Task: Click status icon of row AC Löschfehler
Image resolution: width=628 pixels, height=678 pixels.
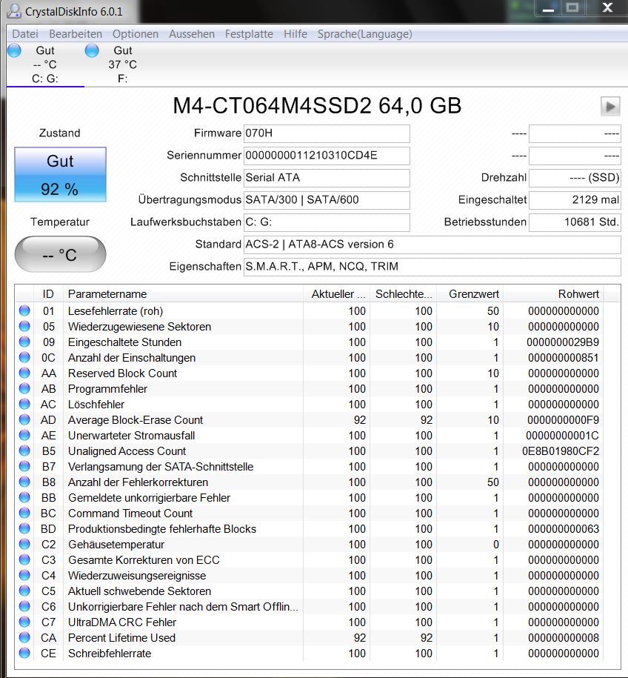Action: [x=24, y=404]
